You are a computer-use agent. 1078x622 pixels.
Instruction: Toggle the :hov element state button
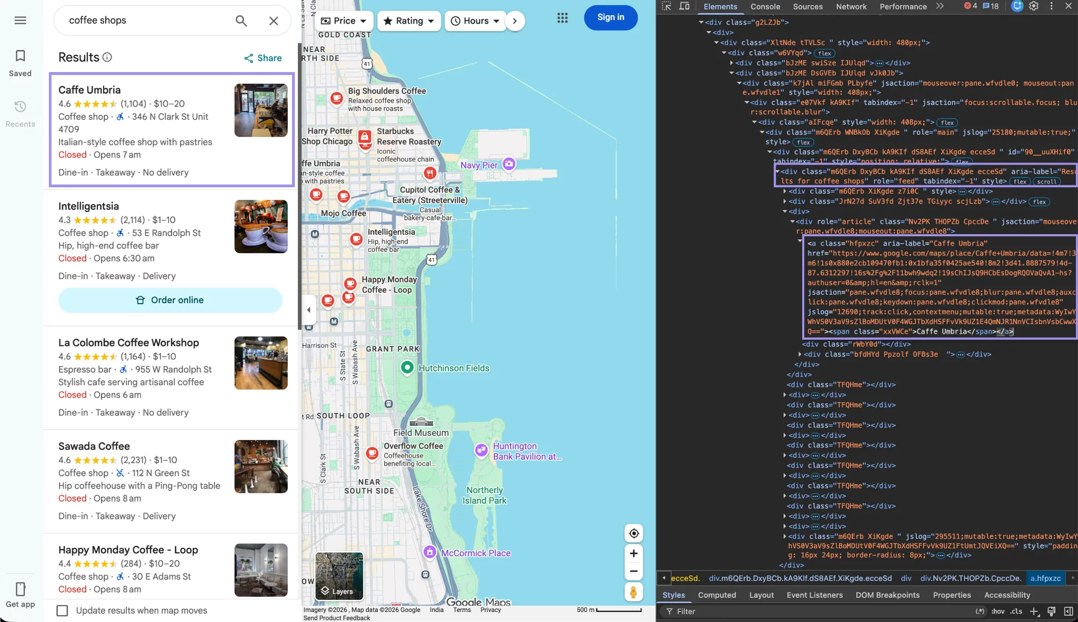point(997,611)
